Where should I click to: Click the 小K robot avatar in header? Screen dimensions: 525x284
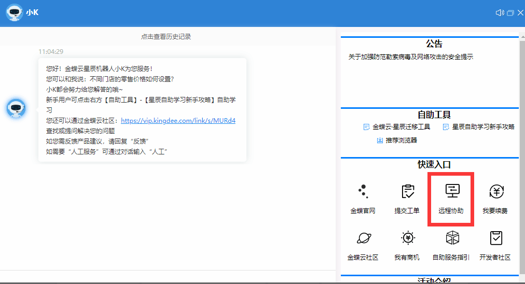15,13
